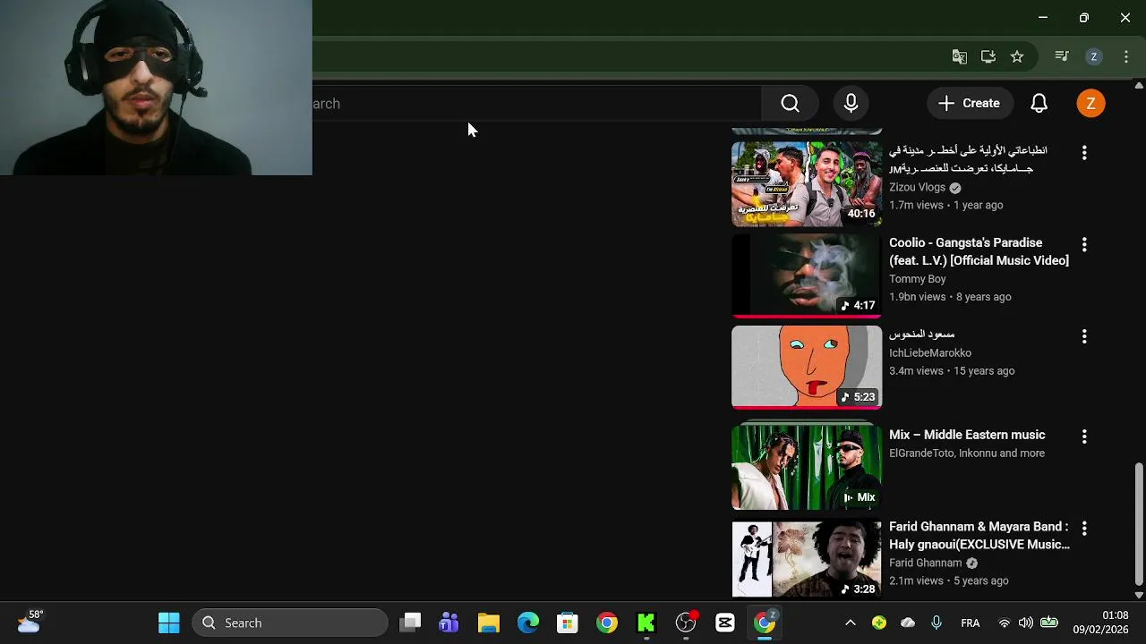
Task: Open options menu for Zizou Vlogs video
Action: [x=1084, y=153]
